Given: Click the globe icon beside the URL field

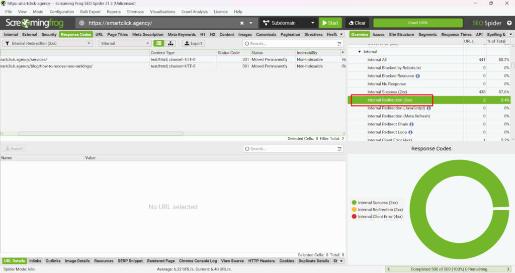Looking at the screenshot, I should tap(82, 23).
